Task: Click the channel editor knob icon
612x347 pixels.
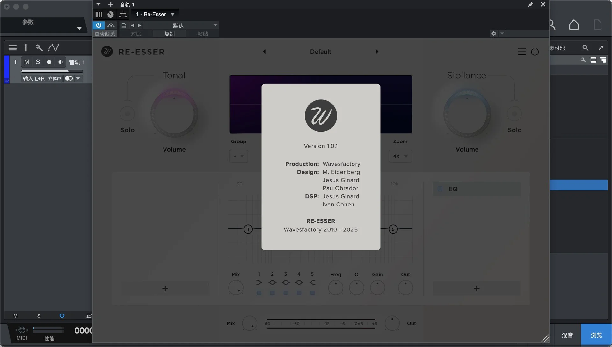Action: [111, 14]
